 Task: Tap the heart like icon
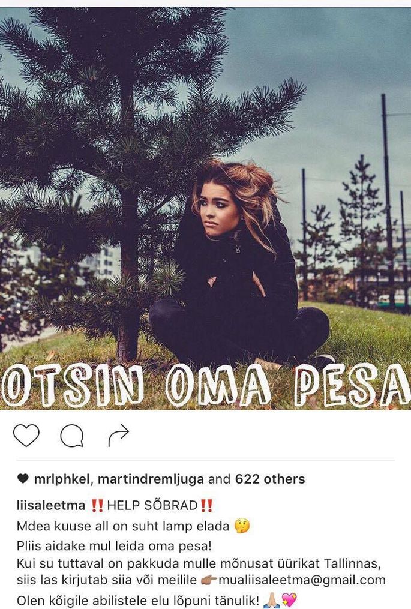click(26, 435)
